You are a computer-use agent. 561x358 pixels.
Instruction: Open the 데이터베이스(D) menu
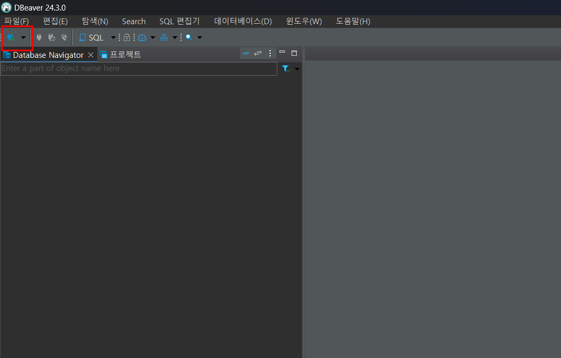(243, 22)
